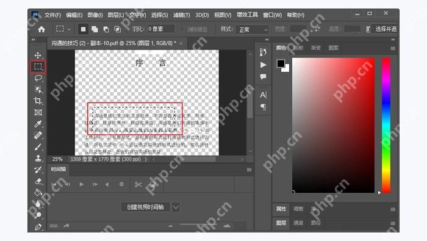Select the Pen tool
Screen dimensions: 427x241
click(x=38, y=226)
